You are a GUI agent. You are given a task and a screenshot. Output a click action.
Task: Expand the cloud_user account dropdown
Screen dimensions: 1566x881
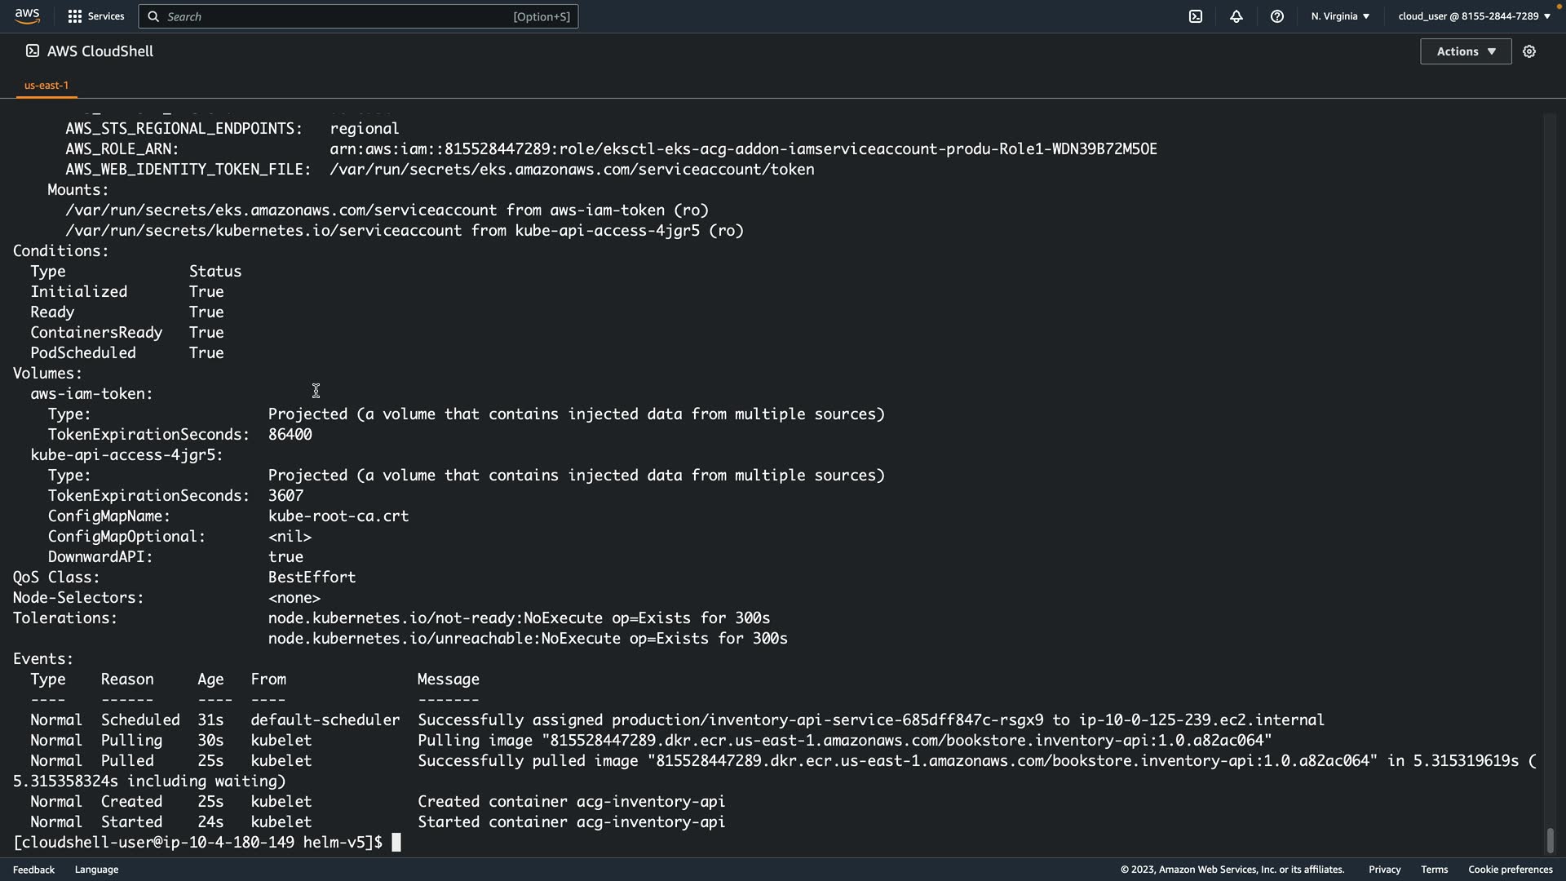tap(1474, 16)
